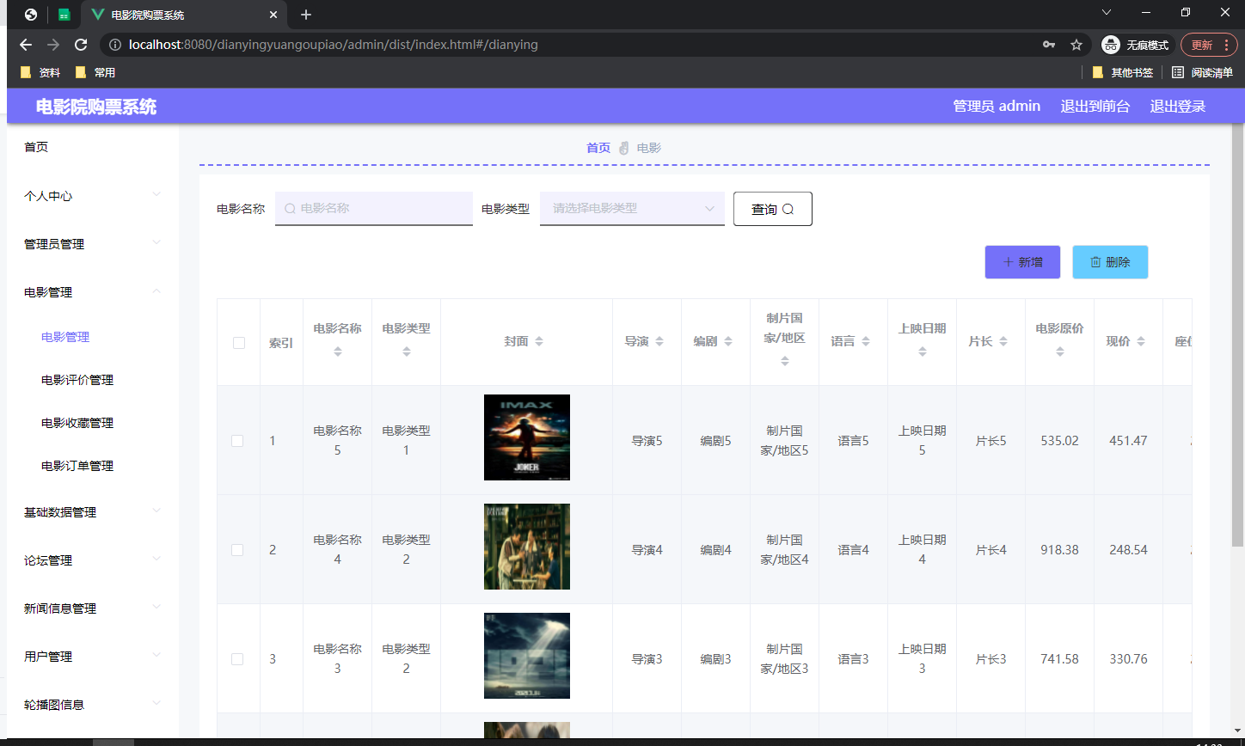Screen dimensions: 1245x746
Task: Bookmark this page with star icon
Action: 1076,45
